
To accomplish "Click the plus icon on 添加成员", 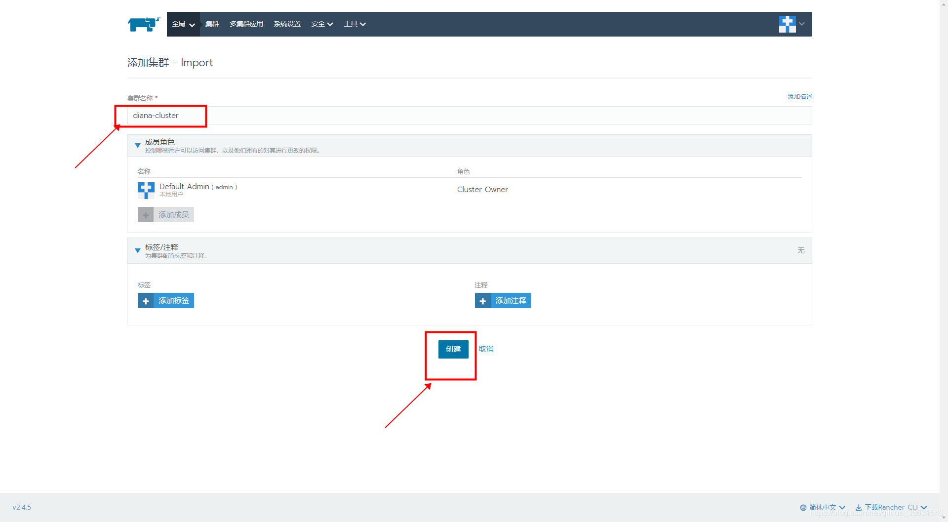I will click(146, 215).
